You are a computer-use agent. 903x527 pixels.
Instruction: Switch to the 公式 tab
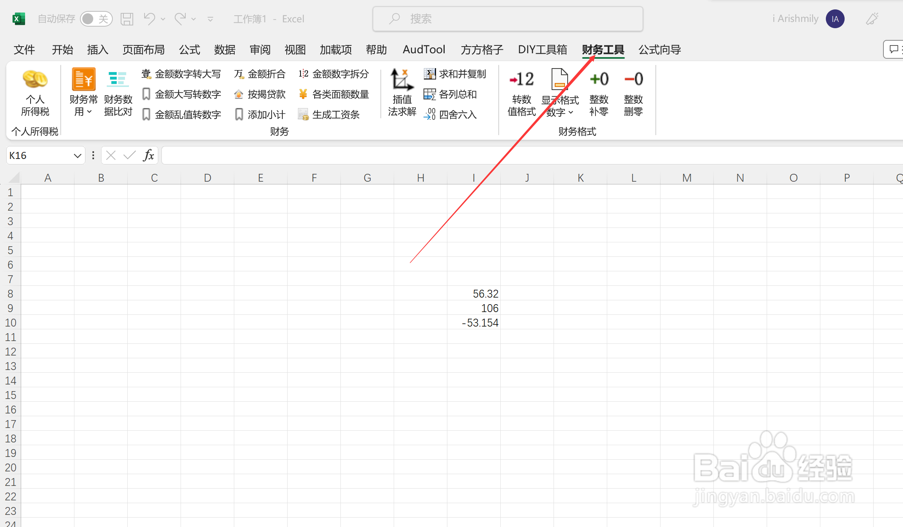pyautogui.click(x=190, y=50)
